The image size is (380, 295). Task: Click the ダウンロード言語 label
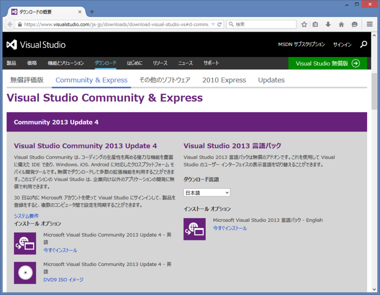pos(201,180)
